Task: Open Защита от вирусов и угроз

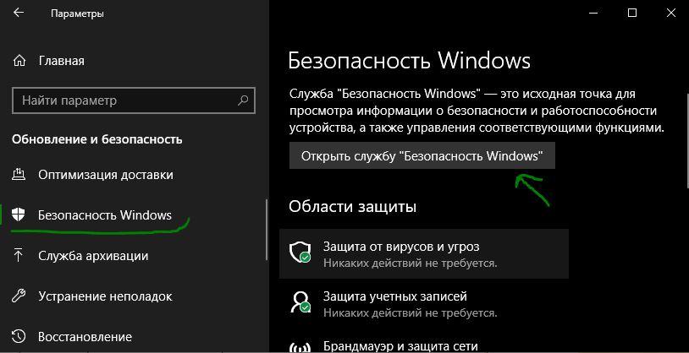Action: pyautogui.click(x=424, y=253)
